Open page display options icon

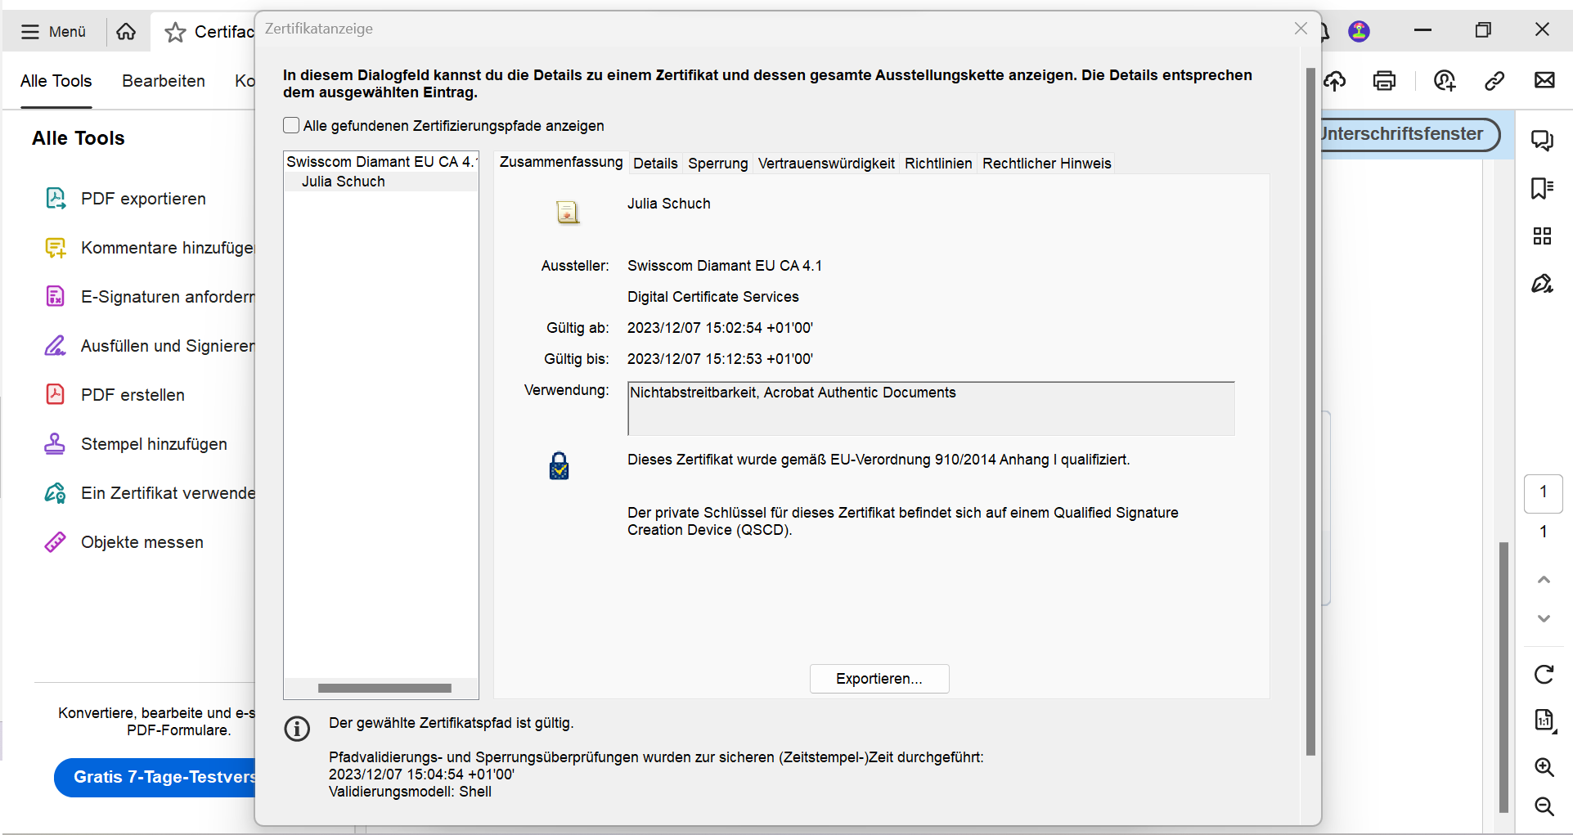(1544, 721)
